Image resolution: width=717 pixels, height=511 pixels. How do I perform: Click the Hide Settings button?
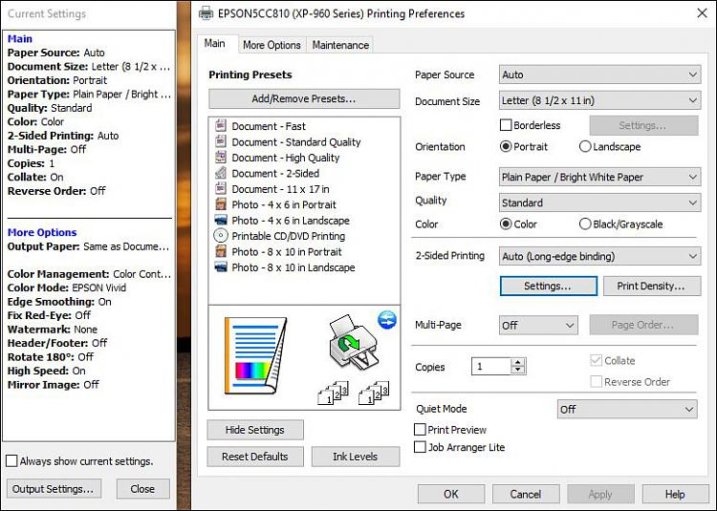[255, 430]
